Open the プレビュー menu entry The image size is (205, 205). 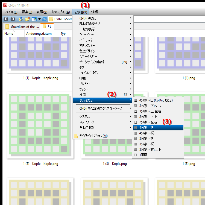[103, 84]
